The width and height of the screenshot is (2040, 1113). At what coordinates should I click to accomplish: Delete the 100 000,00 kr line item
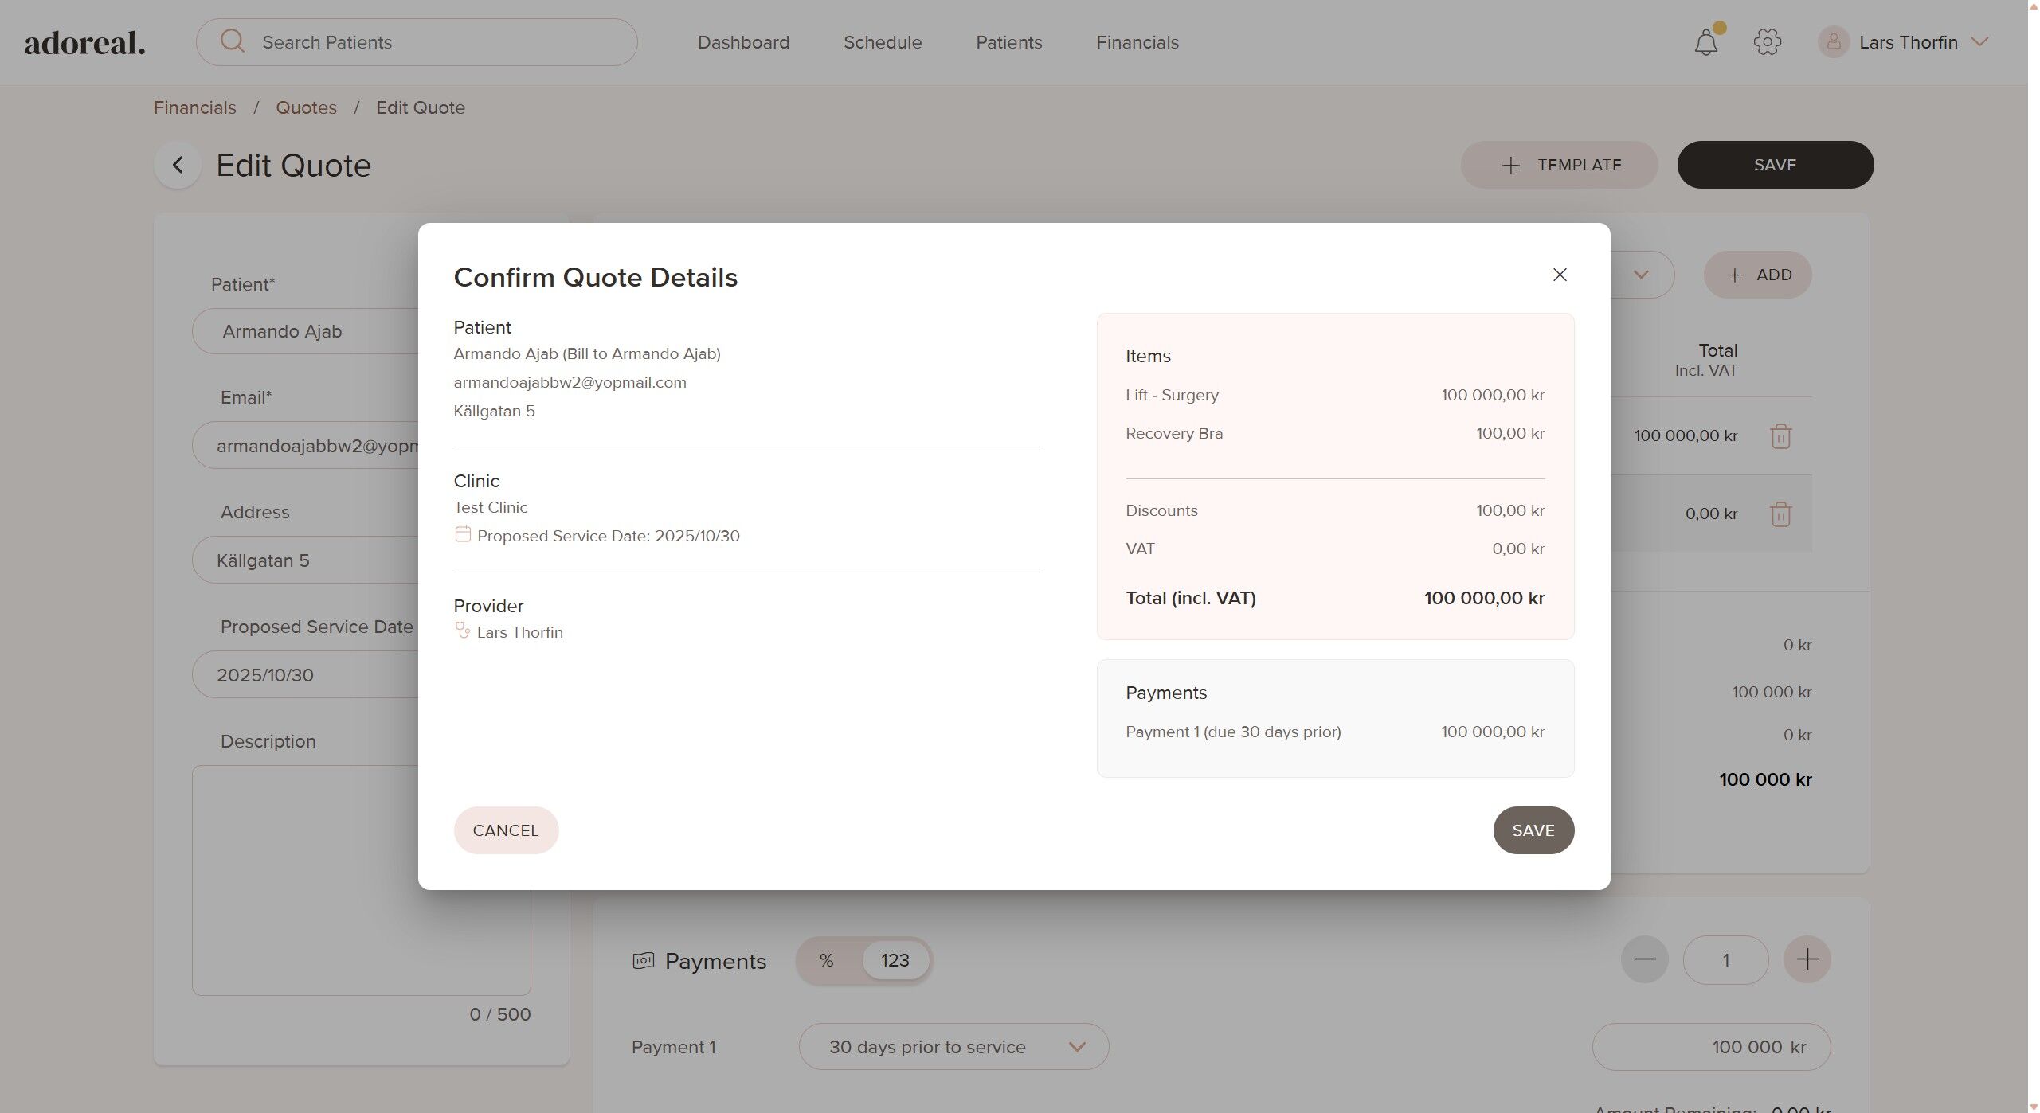click(1780, 436)
